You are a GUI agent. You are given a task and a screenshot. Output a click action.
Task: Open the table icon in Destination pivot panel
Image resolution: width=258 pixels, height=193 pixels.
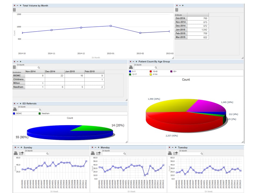[14, 67]
